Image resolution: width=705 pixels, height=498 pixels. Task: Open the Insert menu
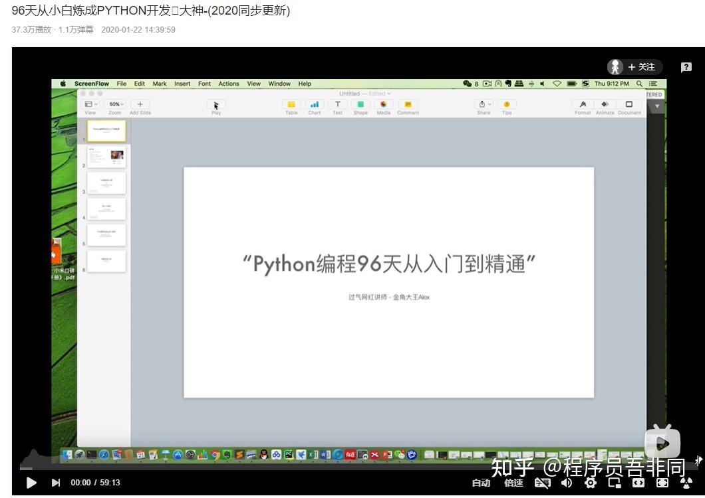pos(182,84)
